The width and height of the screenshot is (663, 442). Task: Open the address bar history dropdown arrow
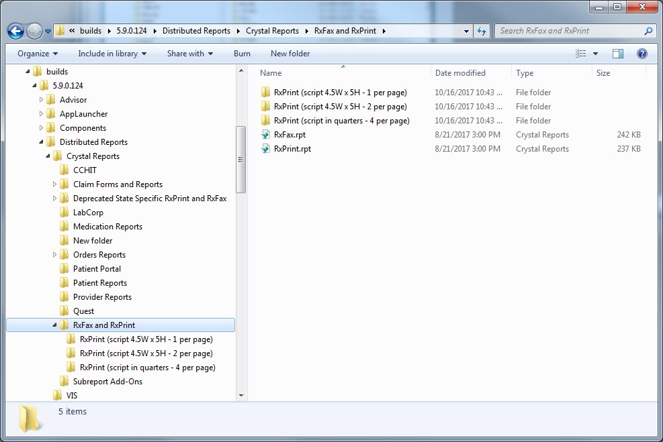coord(466,31)
